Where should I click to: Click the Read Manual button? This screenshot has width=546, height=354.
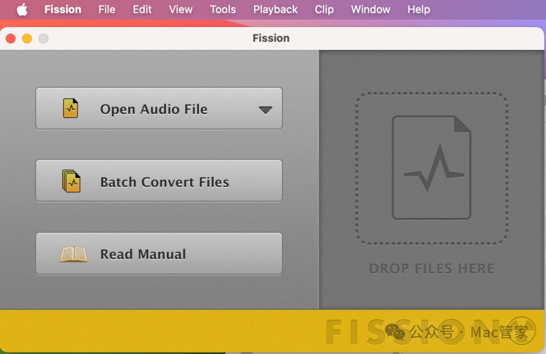click(159, 254)
